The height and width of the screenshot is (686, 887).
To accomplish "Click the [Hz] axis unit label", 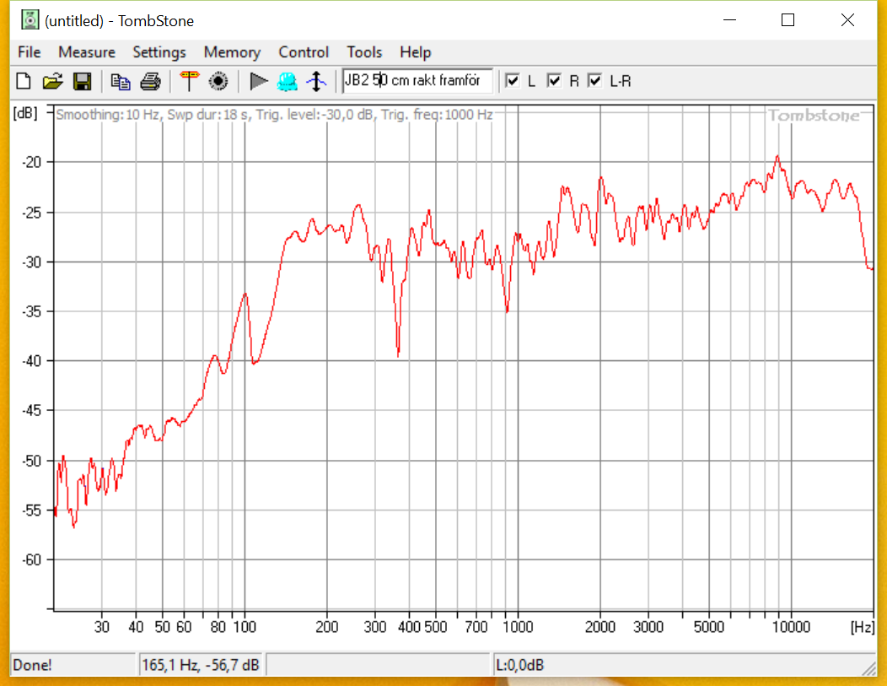I will tap(862, 627).
